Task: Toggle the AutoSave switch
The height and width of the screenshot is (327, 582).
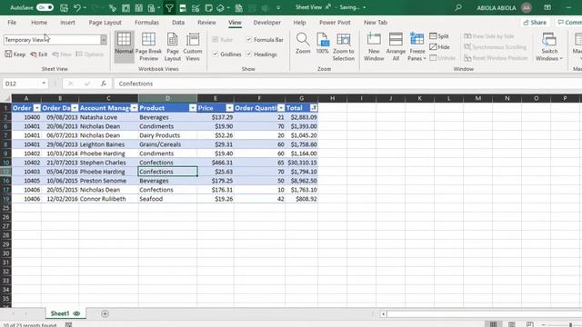Action: [45, 7]
